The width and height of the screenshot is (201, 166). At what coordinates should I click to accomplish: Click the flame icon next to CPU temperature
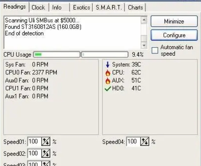[108, 73]
